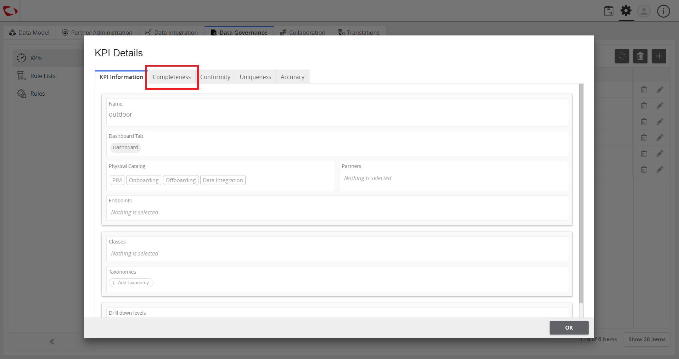Edit the fourth KPI row

click(x=660, y=138)
